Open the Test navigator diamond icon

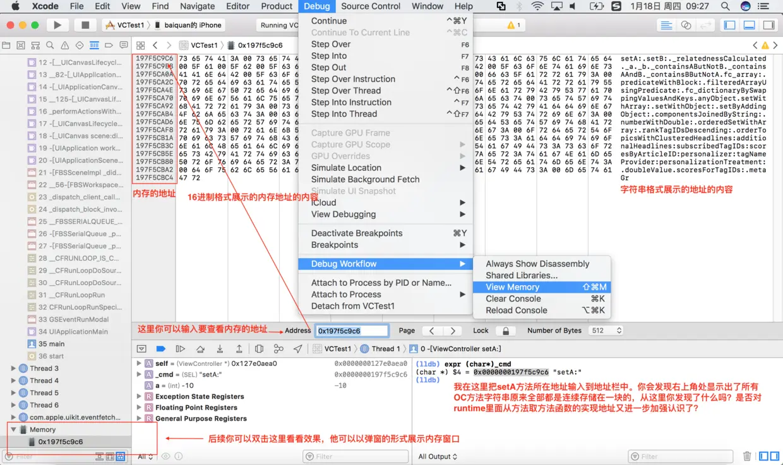click(80, 45)
